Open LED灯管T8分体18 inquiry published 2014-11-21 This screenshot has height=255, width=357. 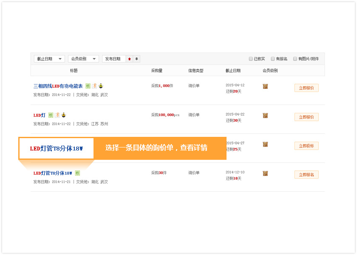pos(53,173)
